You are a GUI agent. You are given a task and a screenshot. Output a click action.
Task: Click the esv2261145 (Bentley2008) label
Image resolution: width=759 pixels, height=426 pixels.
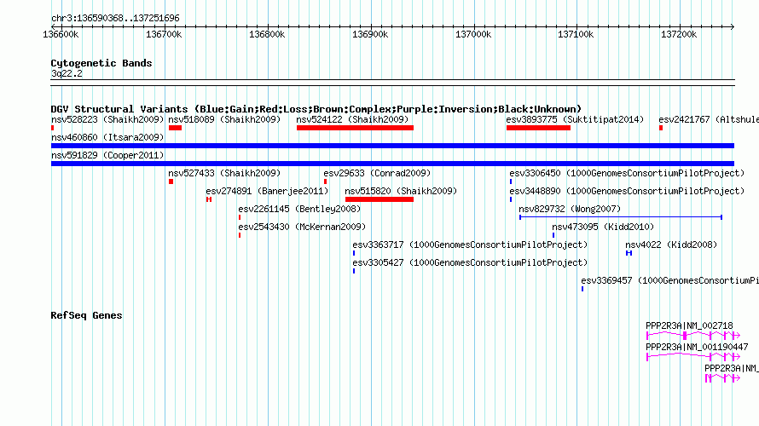(x=299, y=209)
